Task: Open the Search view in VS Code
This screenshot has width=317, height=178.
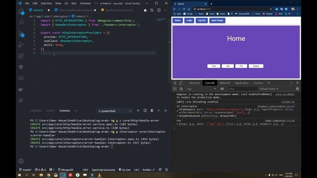Action: click(21, 22)
